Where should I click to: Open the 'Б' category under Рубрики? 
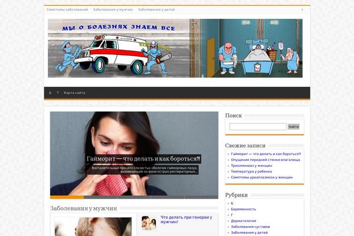232,203
